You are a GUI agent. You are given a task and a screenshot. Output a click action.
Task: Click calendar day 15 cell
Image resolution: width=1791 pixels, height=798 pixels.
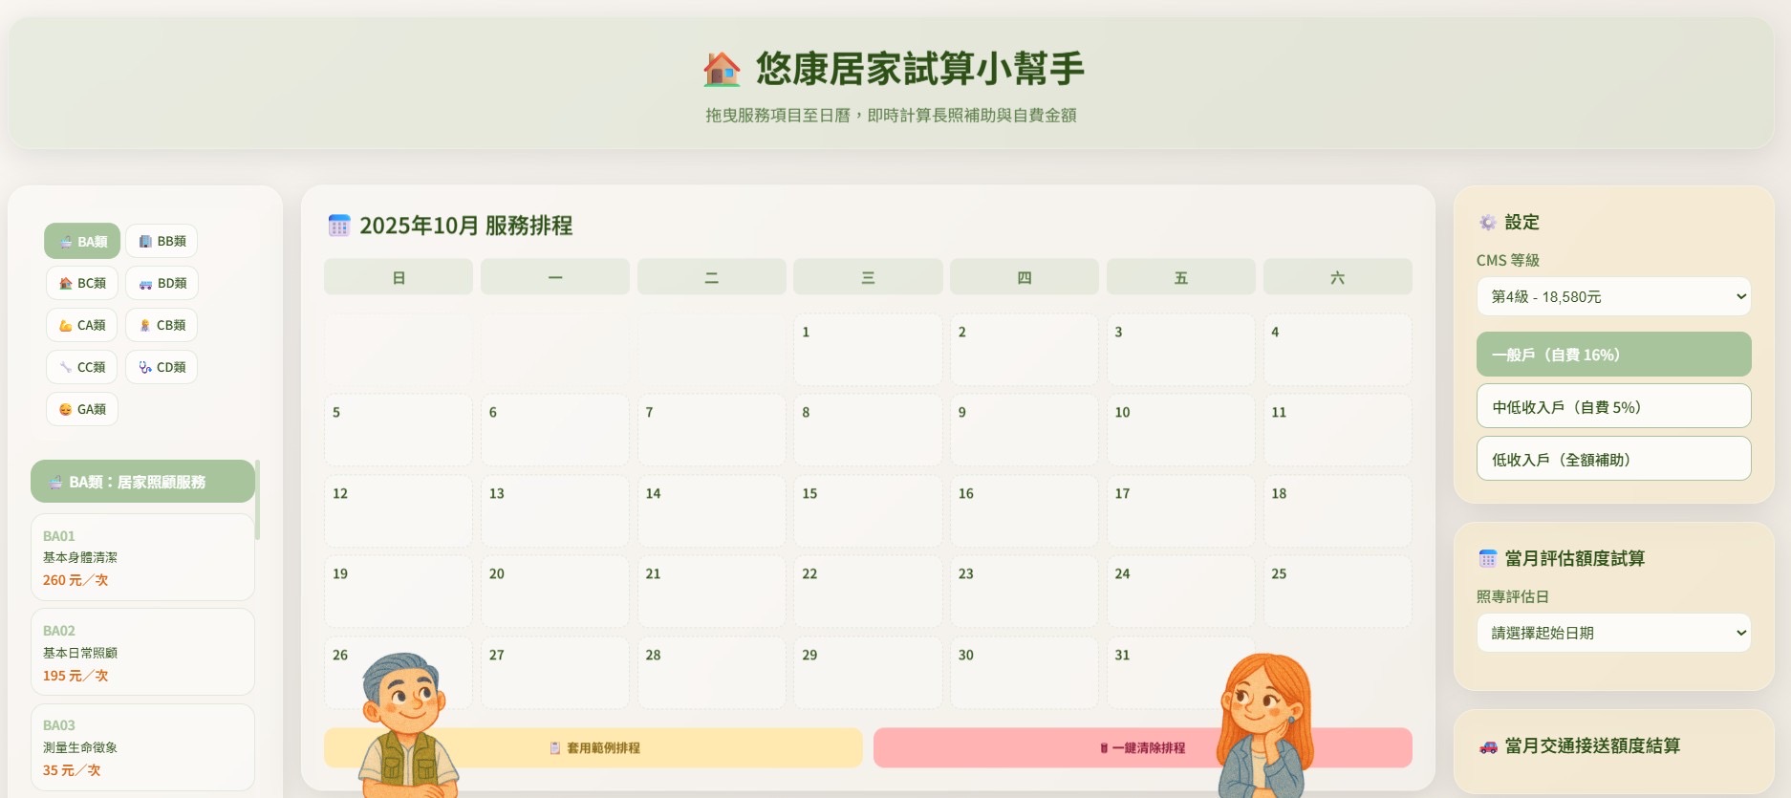click(x=867, y=511)
